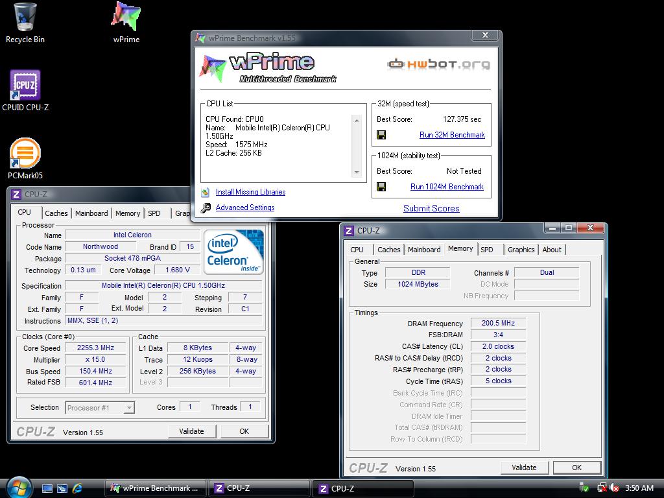Click the Core Voltage value 1.680 V
Viewport: 664px width, 498px height.
(178, 270)
